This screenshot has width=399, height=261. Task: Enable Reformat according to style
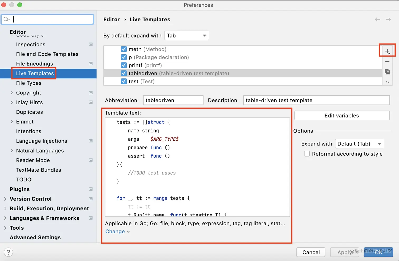click(307, 154)
